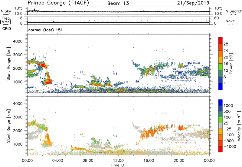
Task: Click the "Freq. [MHz]" axis label
Action: (6, 20)
